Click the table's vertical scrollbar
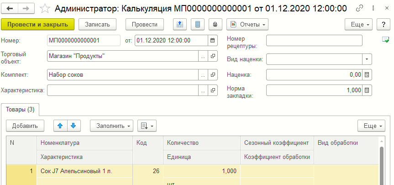 coord(382,164)
